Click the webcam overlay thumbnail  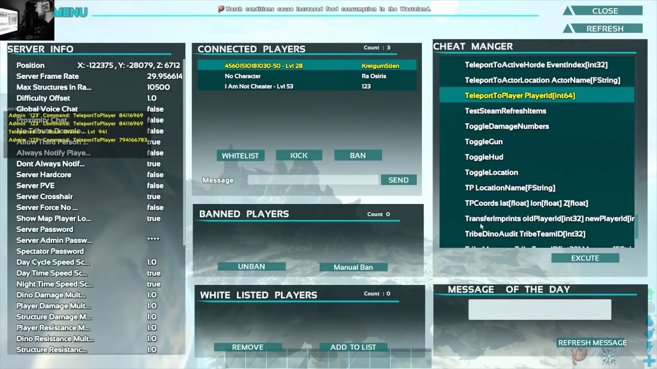tap(27, 20)
